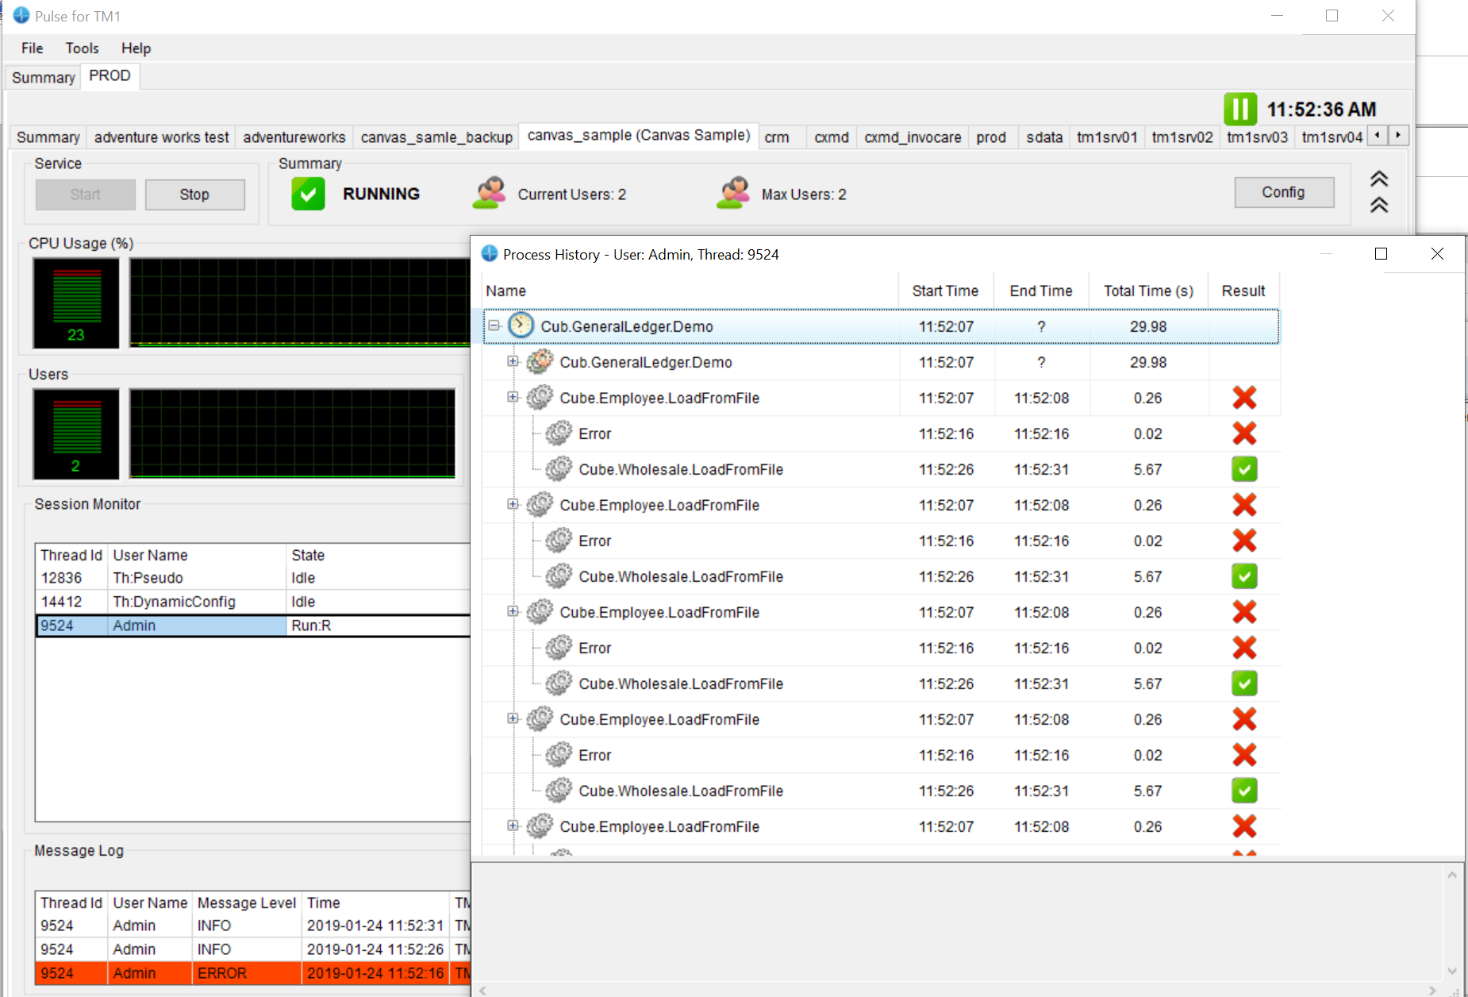The image size is (1468, 997).
Task: Click the left arrow of the bottom scrollbar
Action: point(482,990)
